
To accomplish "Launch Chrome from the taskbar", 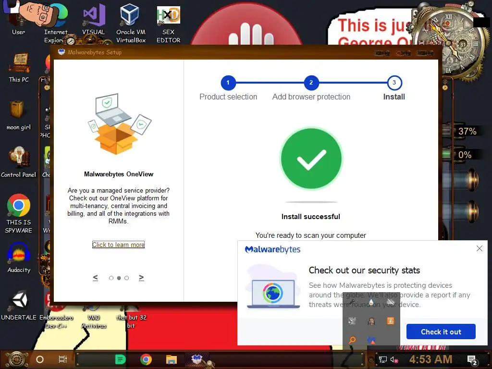I will pyautogui.click(x=146, y=359).
